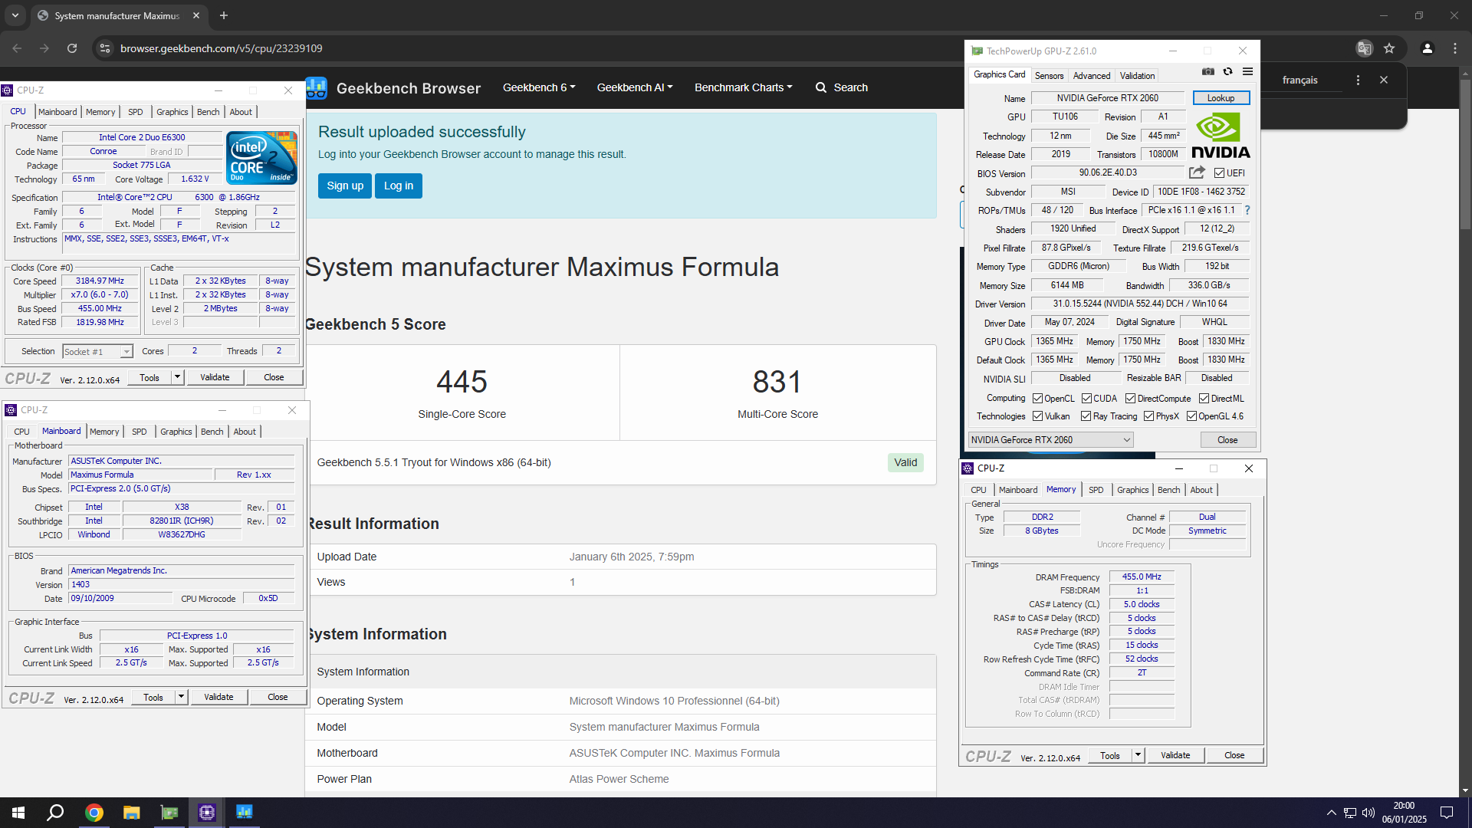Toggle the DirectML checkbox

click(x=1204, y=399)
